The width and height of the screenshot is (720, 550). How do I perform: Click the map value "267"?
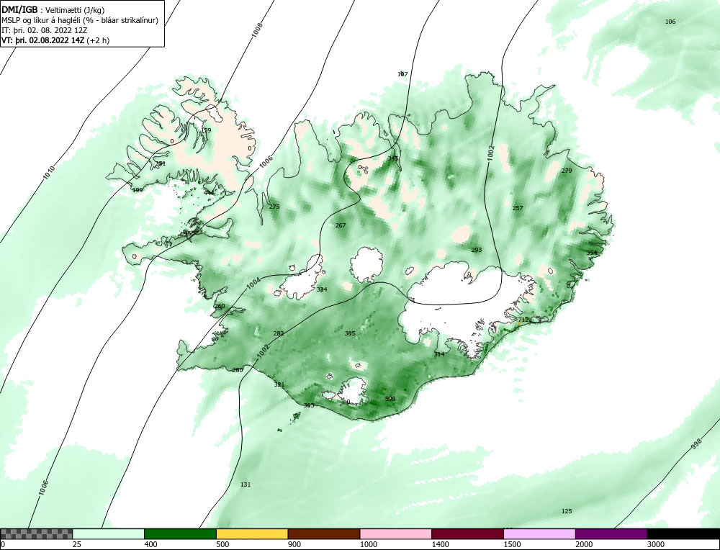341,225
